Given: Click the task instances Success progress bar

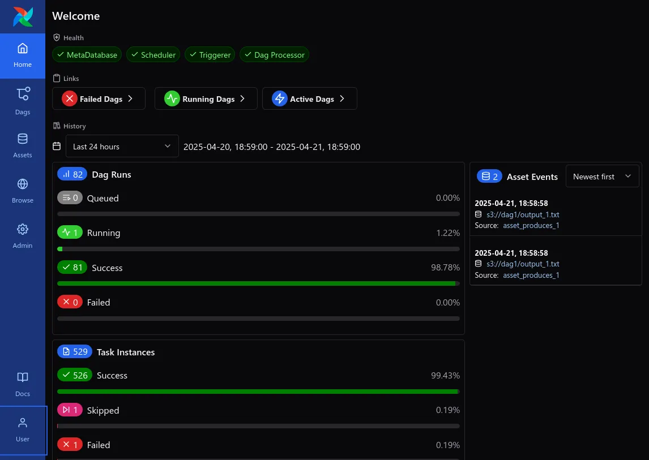Looking at the screenshot, I should 258,392.
